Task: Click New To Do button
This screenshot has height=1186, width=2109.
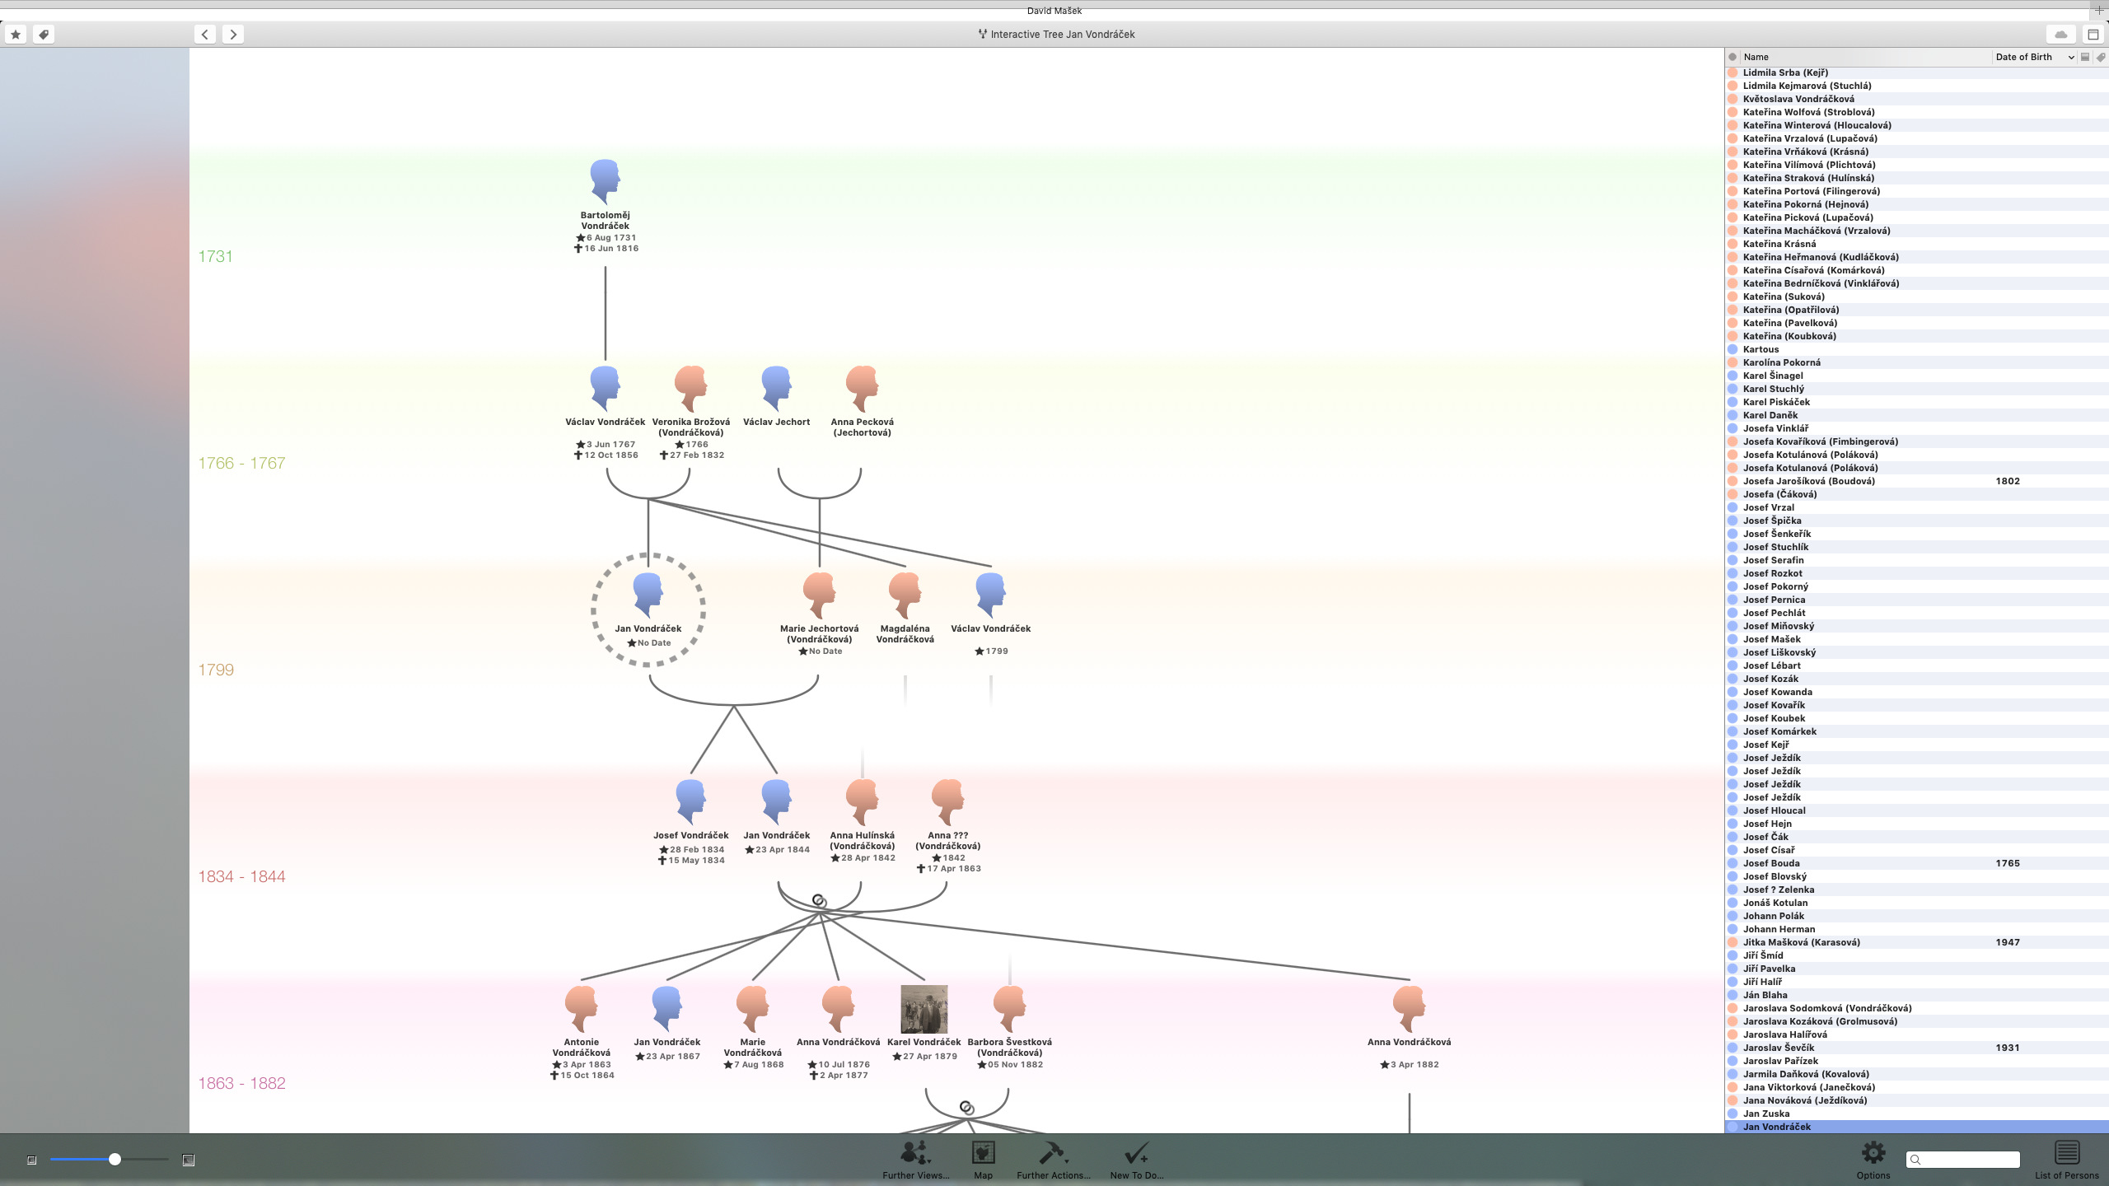Action: coord(1136,1160)
